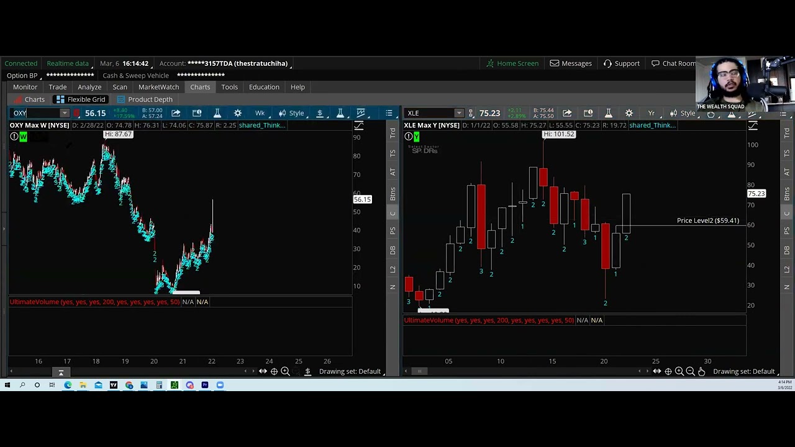Open drawings tool icon in OXY toolbar
This screenshot has height=447, width=795.
(361, 113)
